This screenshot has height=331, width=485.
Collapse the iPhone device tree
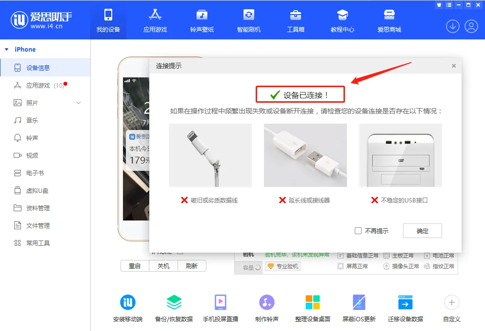pos(6,49)
